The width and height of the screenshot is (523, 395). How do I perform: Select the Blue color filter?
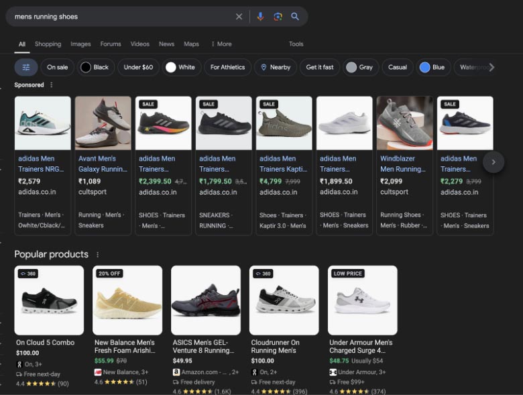point(433,67)
